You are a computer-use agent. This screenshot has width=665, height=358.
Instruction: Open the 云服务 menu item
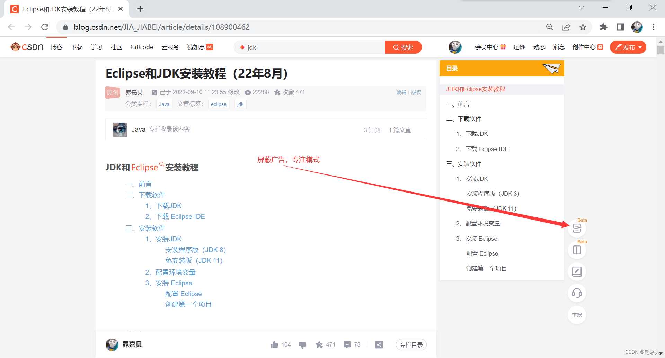(x=170, y=47)
